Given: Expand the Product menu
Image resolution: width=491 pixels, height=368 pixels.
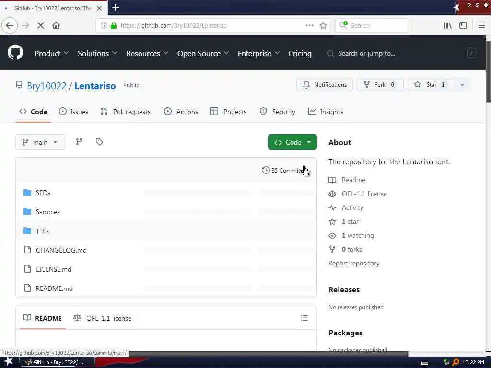Looking at the screenshot, I should click(x=51, y=54).
